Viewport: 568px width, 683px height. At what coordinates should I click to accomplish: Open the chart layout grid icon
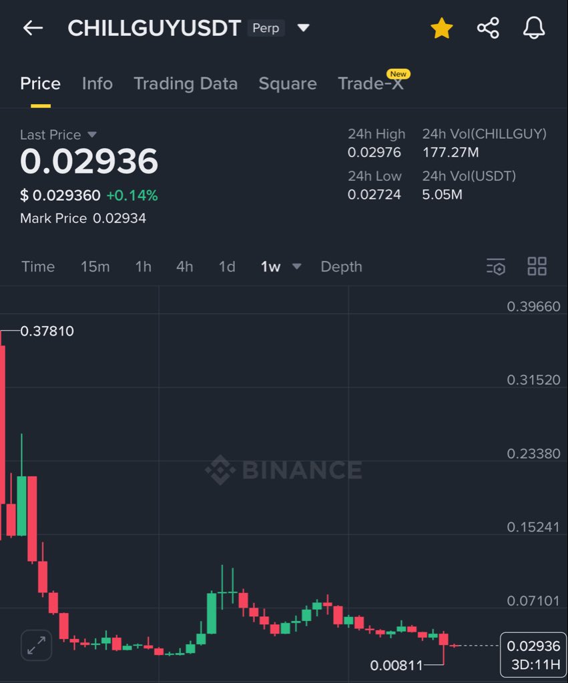click(x=537, y=267)
